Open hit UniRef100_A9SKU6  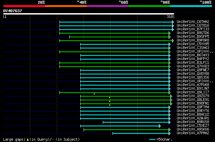[x=193, y=130]
